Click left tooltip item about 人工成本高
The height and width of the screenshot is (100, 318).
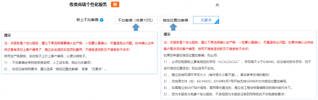pos(48,62)
